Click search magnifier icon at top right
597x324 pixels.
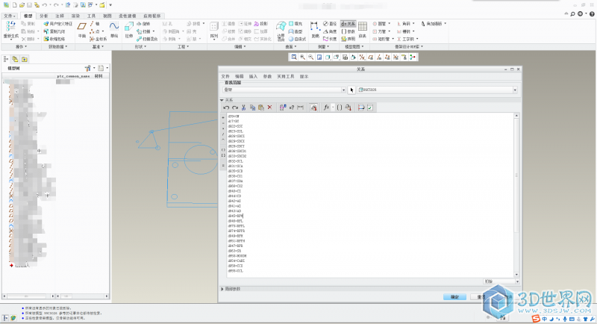[572, 14]
